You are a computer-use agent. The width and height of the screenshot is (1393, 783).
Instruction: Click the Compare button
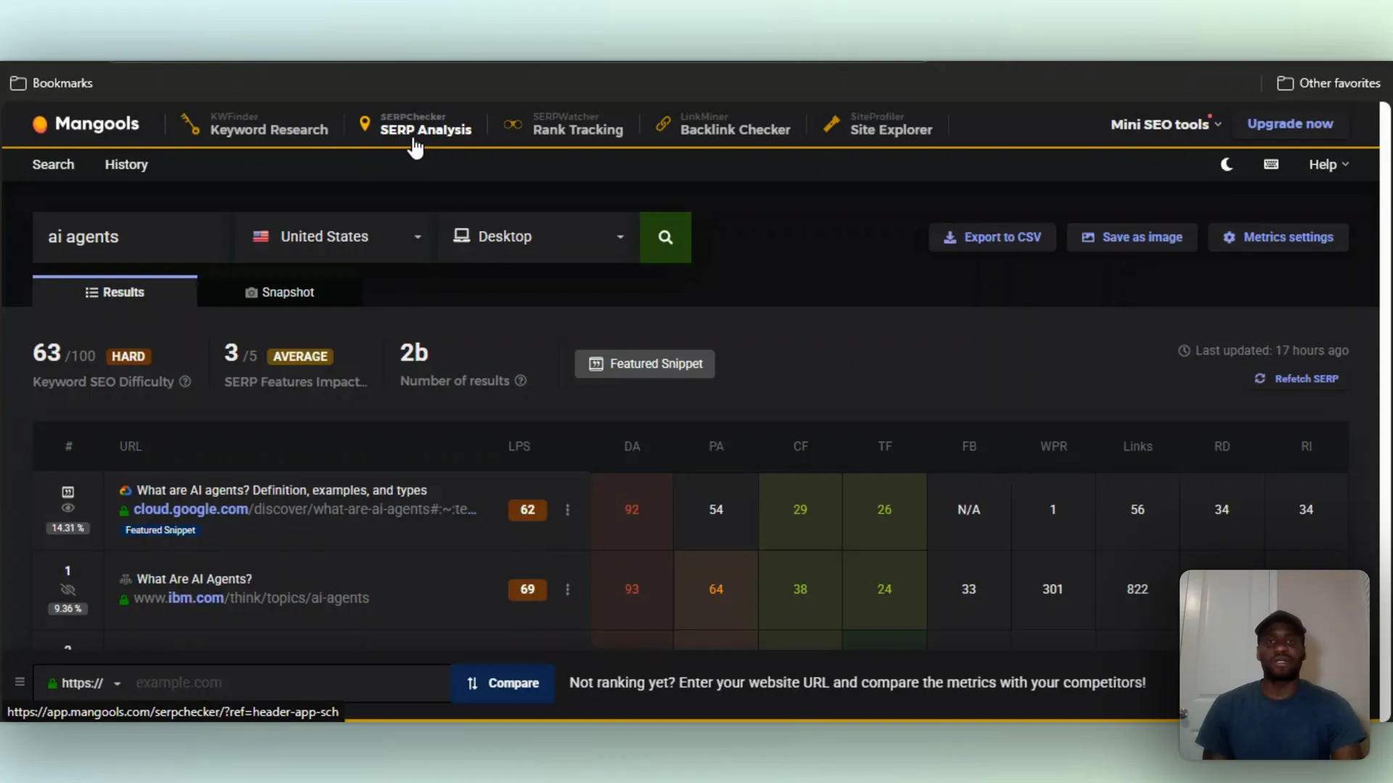[503, 683]
